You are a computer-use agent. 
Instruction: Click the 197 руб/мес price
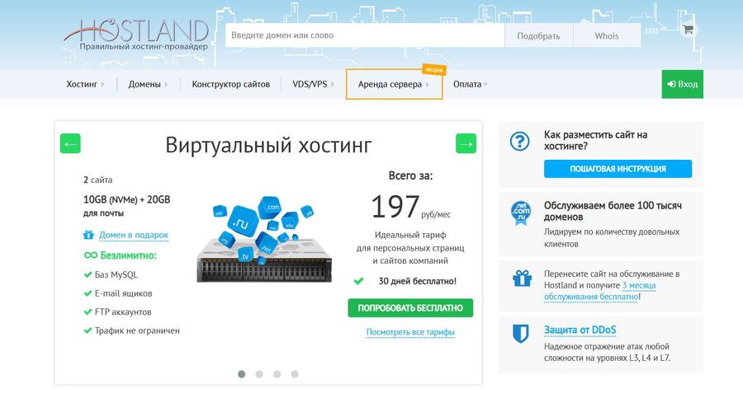pyautogui.click(x=411, y=208)
